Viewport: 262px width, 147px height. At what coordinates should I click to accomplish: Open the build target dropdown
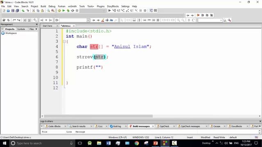[93, 11]
